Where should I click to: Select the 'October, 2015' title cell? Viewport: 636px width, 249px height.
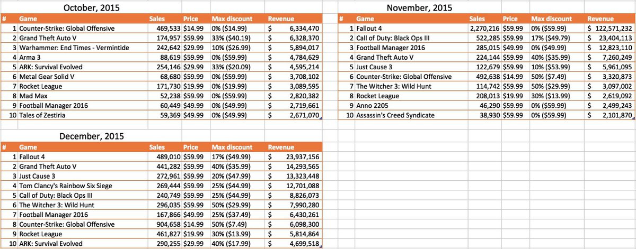[x=90, y=7]
